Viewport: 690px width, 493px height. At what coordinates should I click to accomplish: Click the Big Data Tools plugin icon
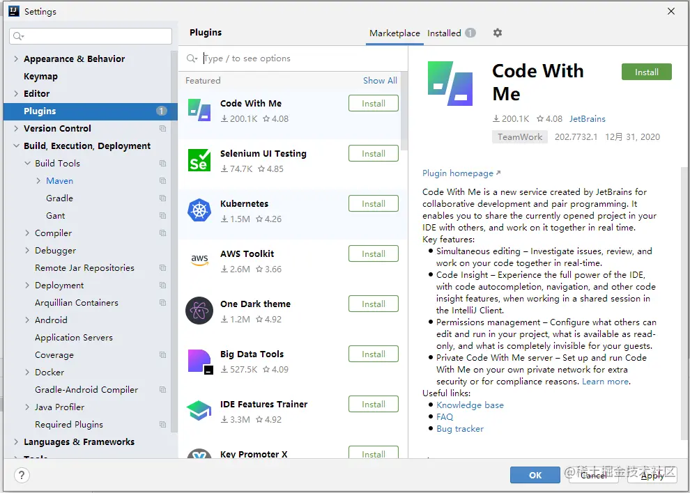click(200, 361)
